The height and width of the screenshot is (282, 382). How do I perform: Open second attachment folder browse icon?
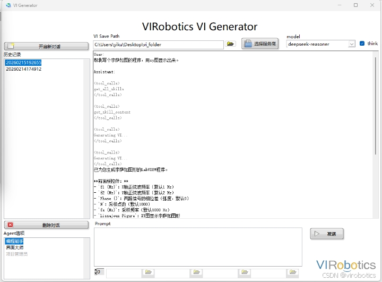click(x=196, y=272)
